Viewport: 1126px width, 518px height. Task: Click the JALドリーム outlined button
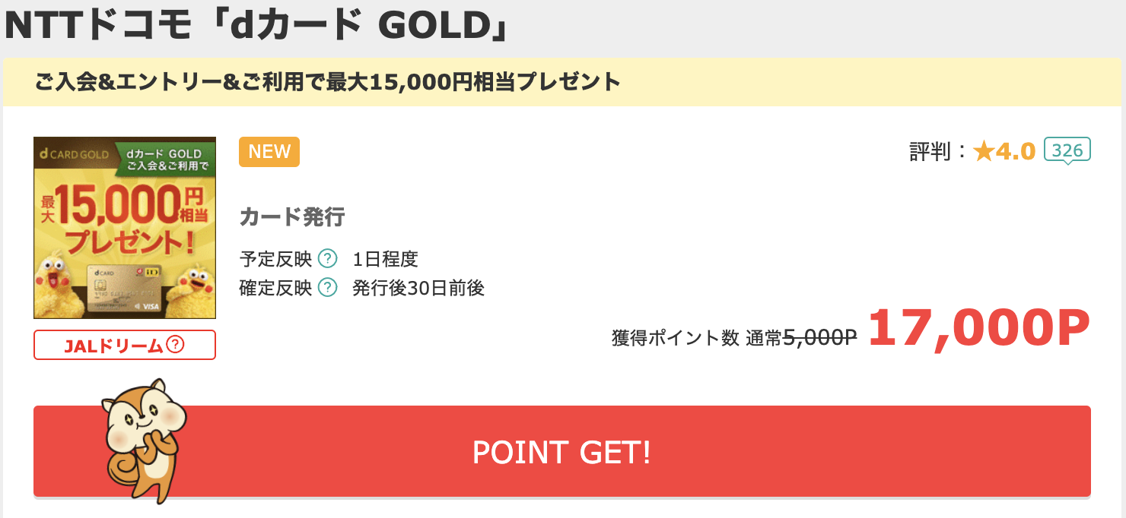[x=125, y=345]
